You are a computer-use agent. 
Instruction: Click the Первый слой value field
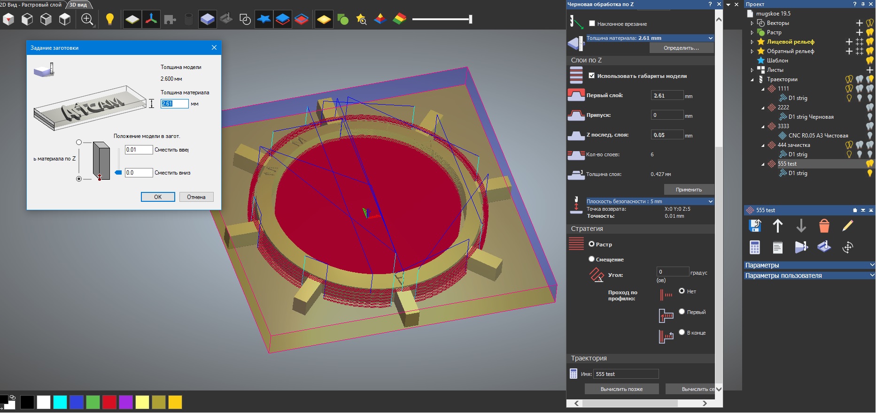point(667,95)
